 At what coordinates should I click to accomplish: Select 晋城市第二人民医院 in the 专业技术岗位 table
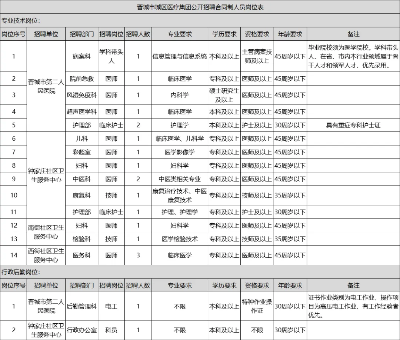(x=46, y=86)
